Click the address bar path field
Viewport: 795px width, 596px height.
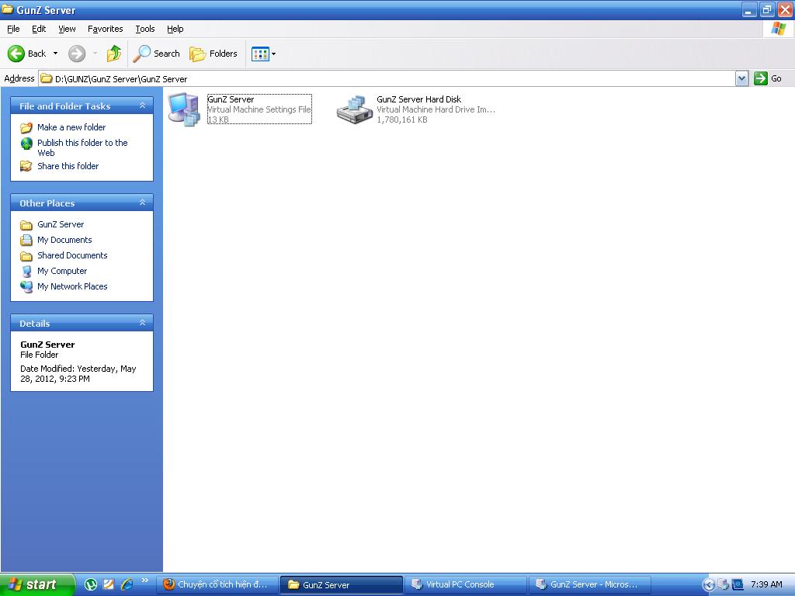[x=387, y=78]
